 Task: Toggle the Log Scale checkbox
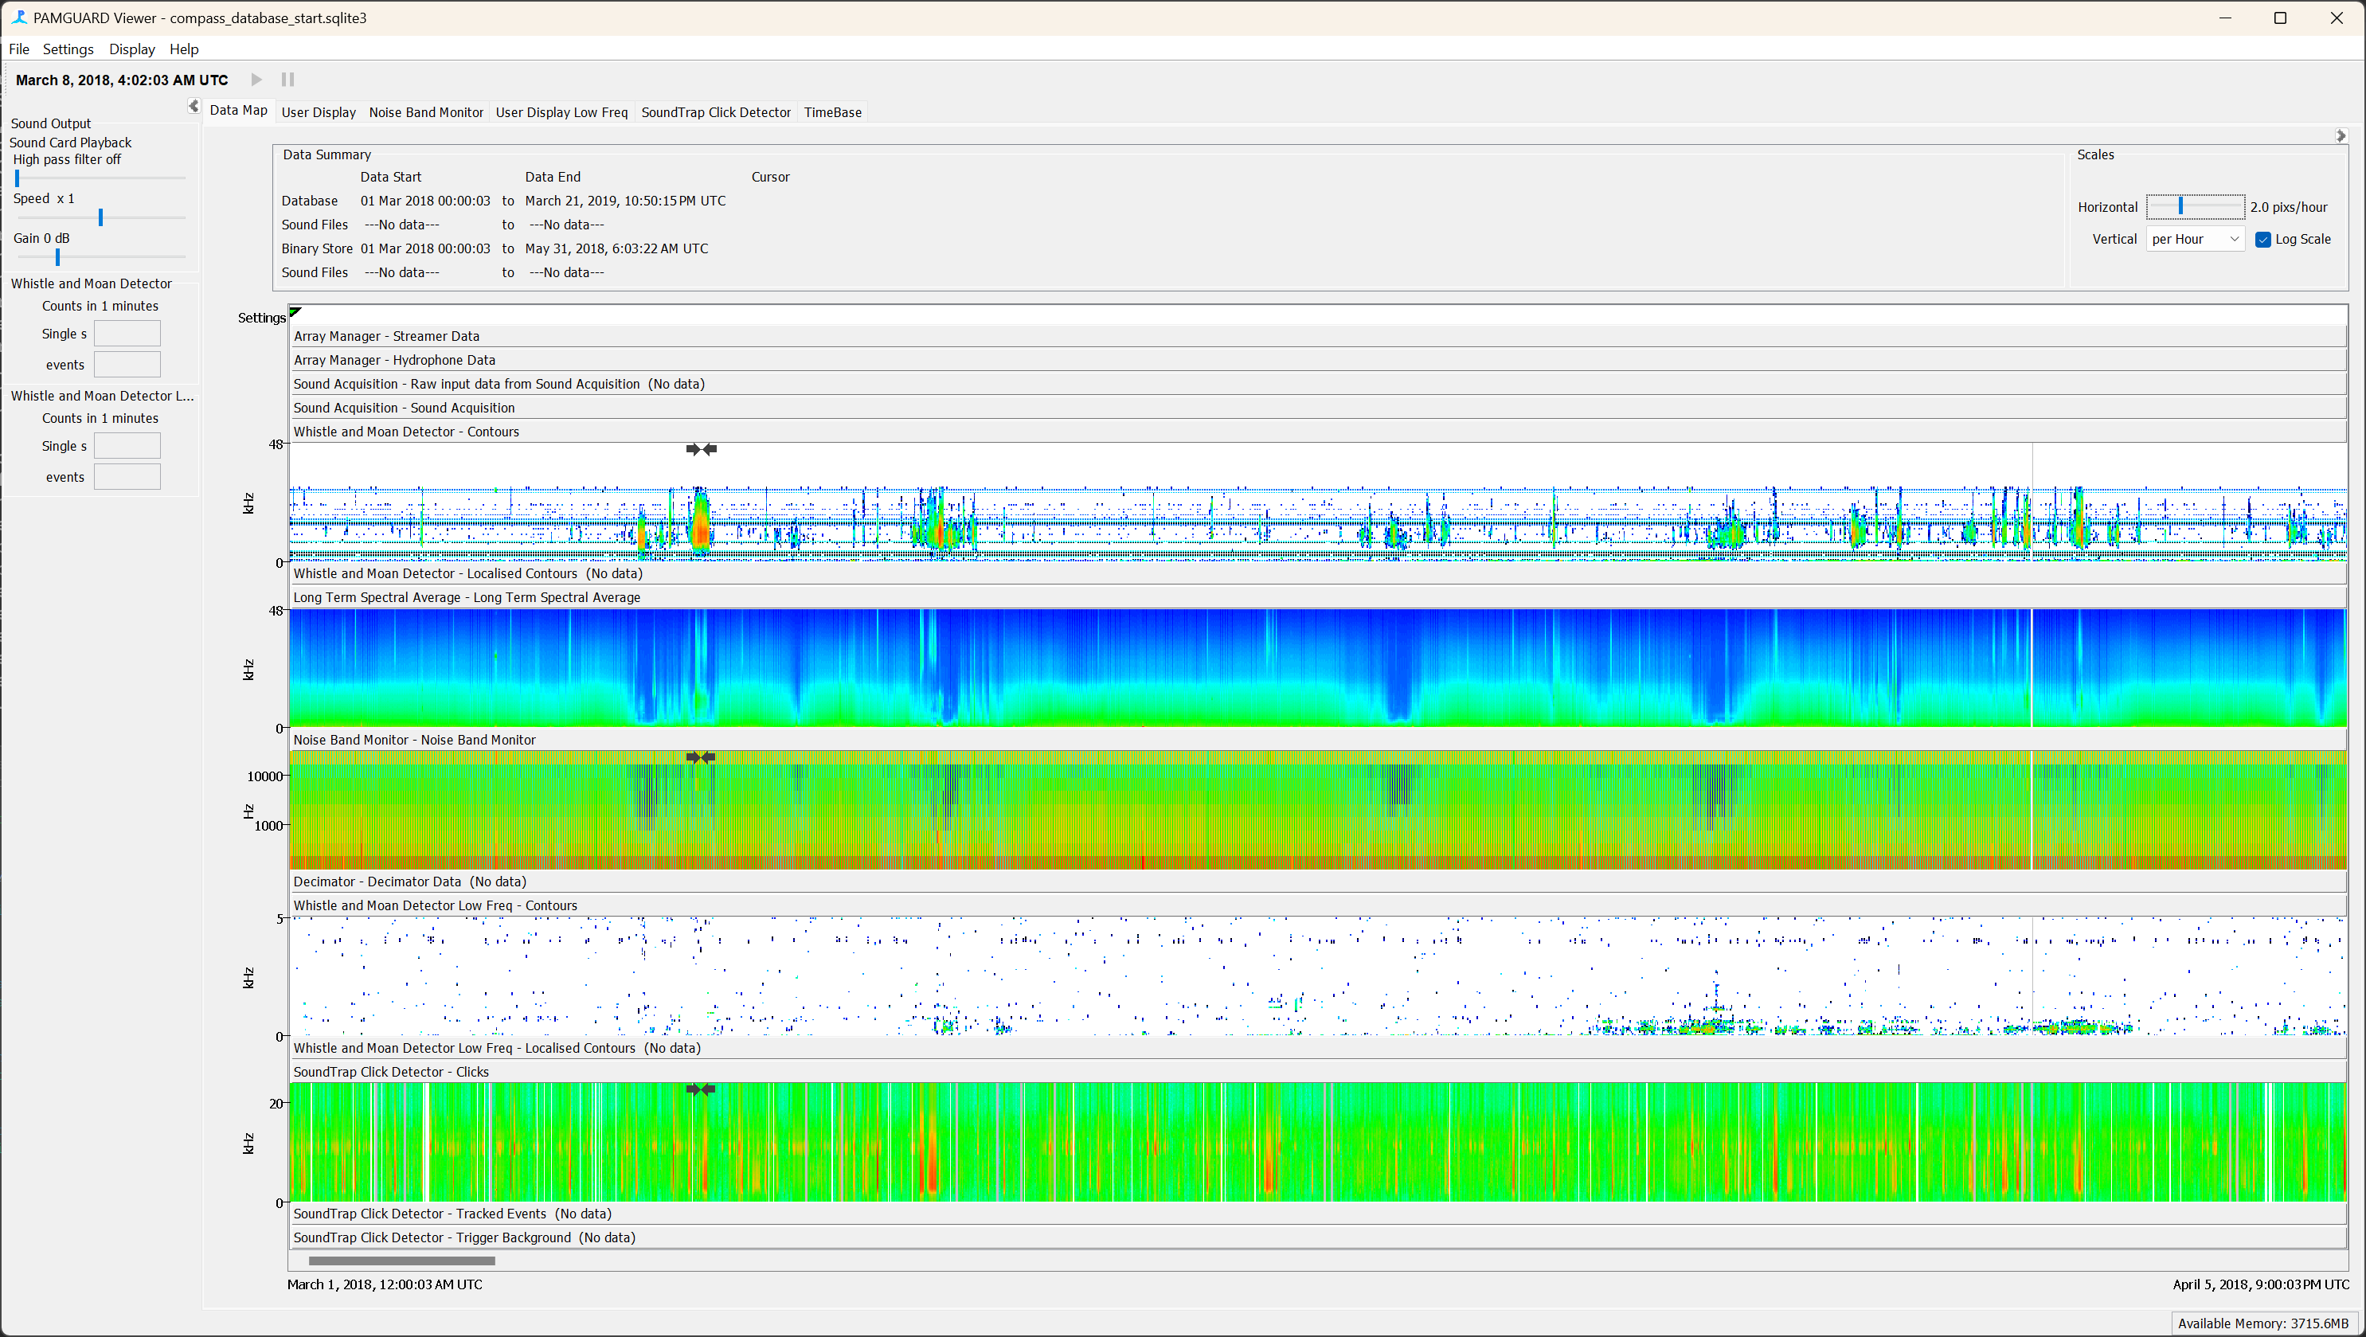pyautogui.click(x=2263, y=240)
